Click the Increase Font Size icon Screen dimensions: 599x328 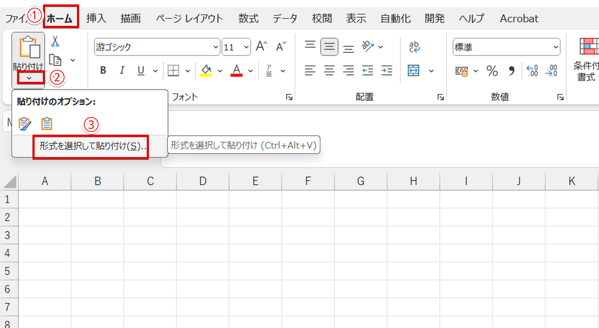point(260,46)
